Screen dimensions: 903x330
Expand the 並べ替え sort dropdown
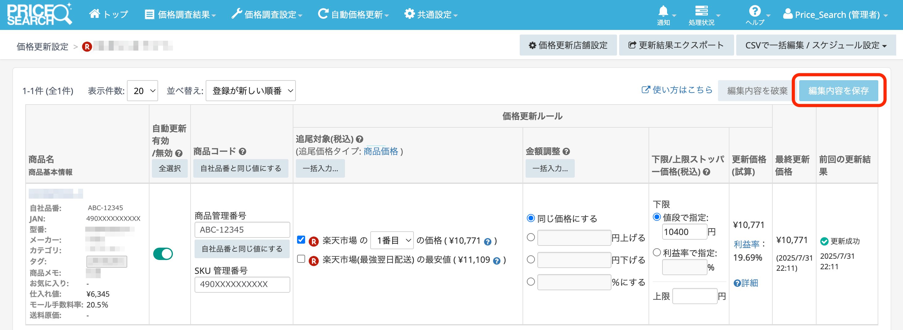(x=251, y=91)
